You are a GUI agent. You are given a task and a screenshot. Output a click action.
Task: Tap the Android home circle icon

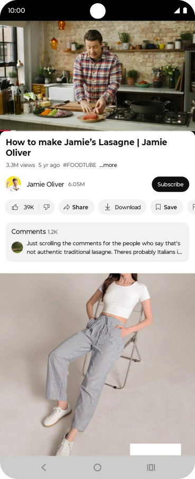coord(97,467)
